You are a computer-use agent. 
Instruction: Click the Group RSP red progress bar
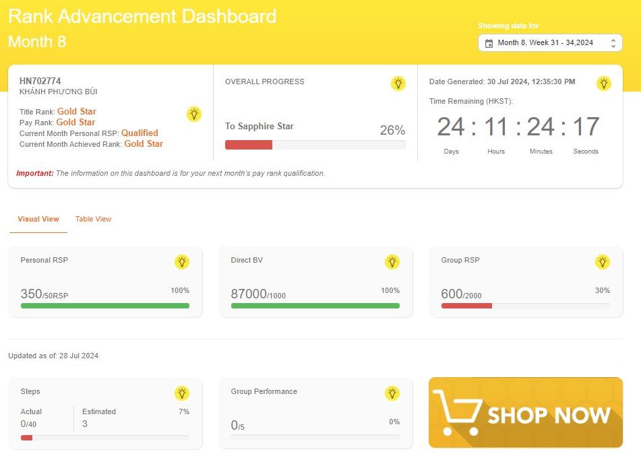click(x=466, y=306)
